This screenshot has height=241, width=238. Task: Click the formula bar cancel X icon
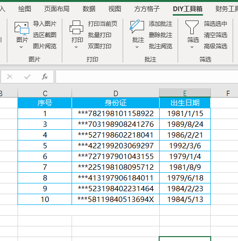coord(10,77)
